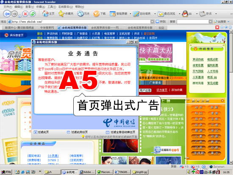Reload the page with green refresh button
The width and height of the screenshot is (233, 175).
pos(33,14)
